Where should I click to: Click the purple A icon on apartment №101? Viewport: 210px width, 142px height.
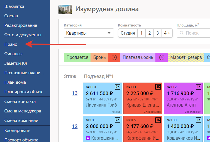click(88, 138)
